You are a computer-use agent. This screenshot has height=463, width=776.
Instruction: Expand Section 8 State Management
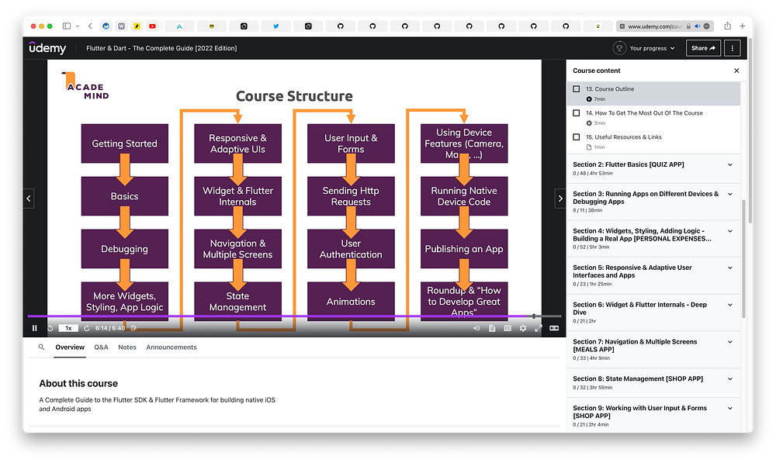[x=730, y=379]
